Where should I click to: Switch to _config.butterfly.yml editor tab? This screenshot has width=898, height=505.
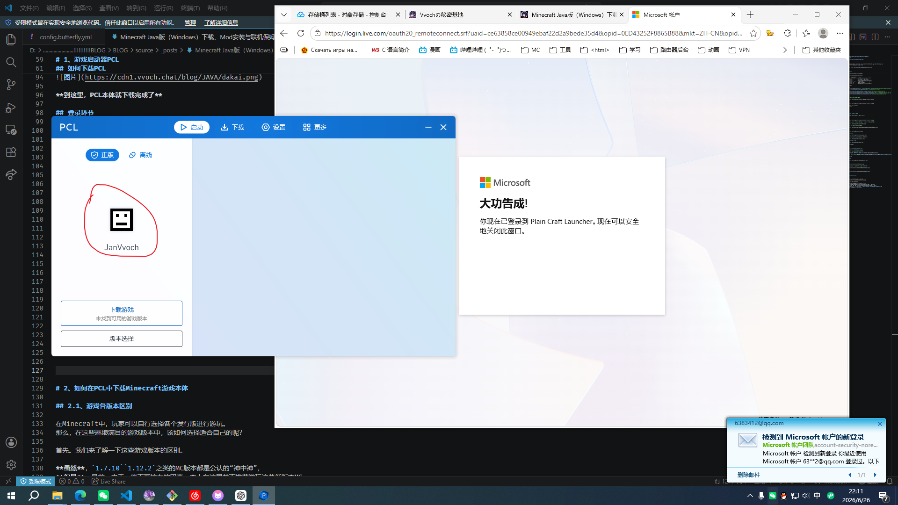64,37
